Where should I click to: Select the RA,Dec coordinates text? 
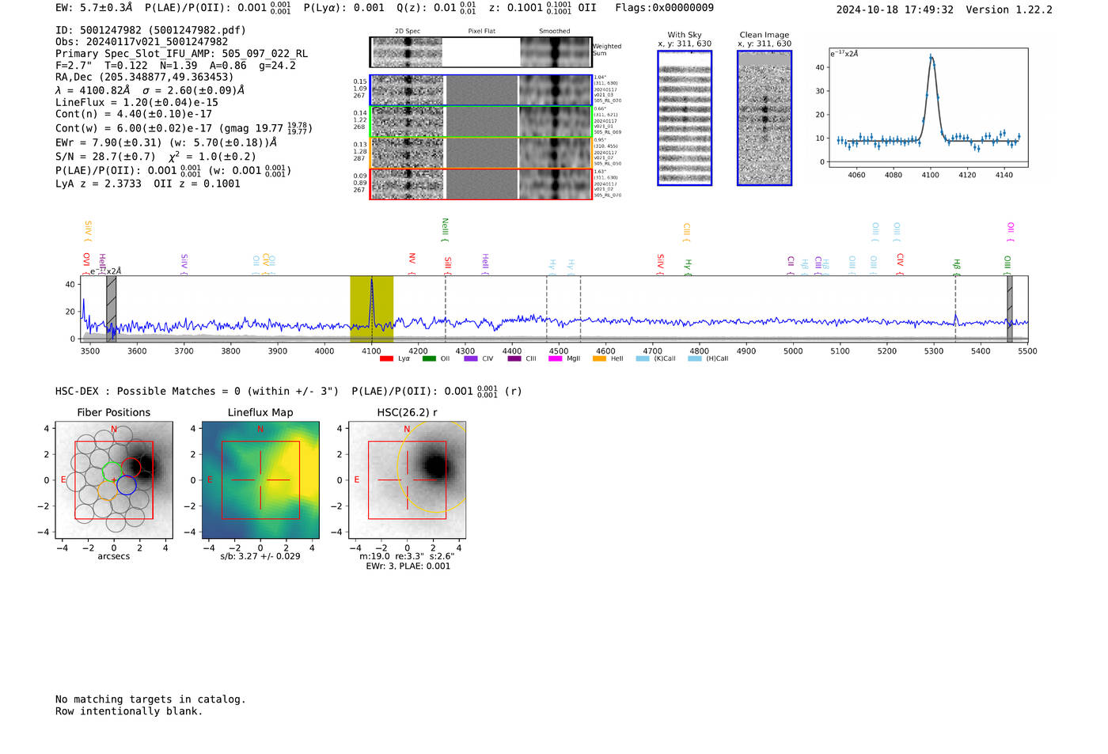(x=145, y=78)
